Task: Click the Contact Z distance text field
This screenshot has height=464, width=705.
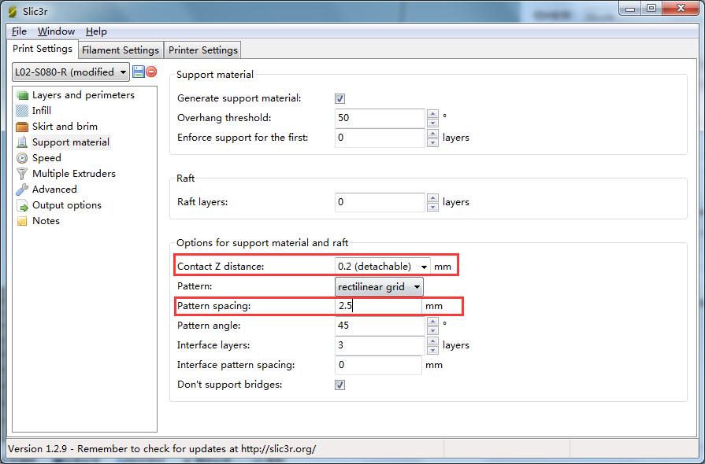Action: tap(377, 267)
